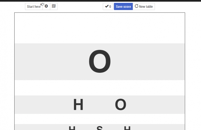Click blank white area above the first letter row
Image resolution: width=201 pixels, height=130 pixels.
[100, 28]
